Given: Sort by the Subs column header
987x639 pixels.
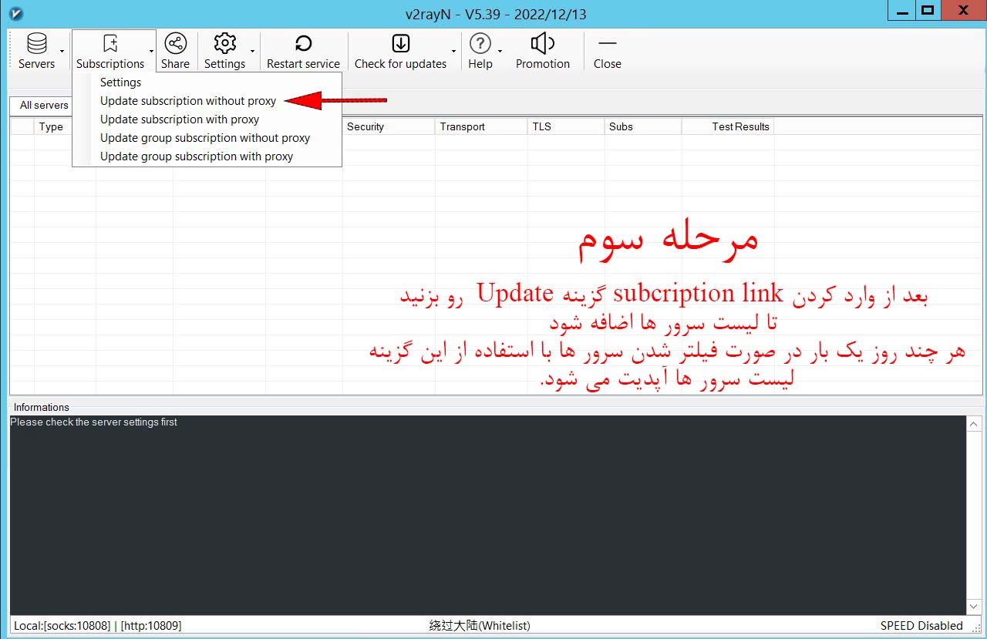Looking at the screenshot, I should pos(643,127).
